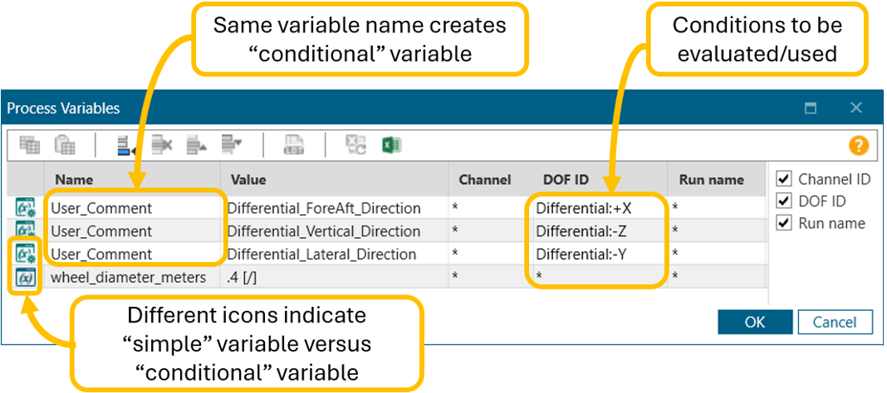Screen dimensions: 887x393
Task: Select the wheel_diameter_meters name cell
Action: pyautogui.click(x=128, y=278)
